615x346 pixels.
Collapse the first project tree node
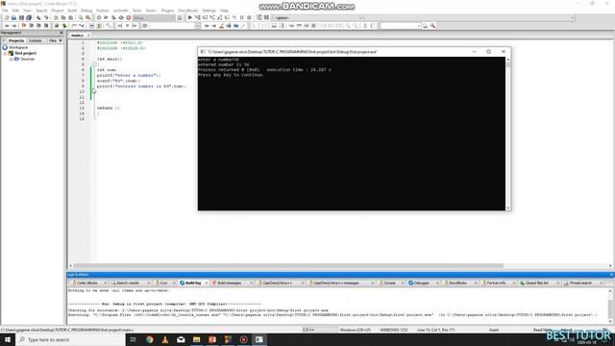(x=5, y=53)
